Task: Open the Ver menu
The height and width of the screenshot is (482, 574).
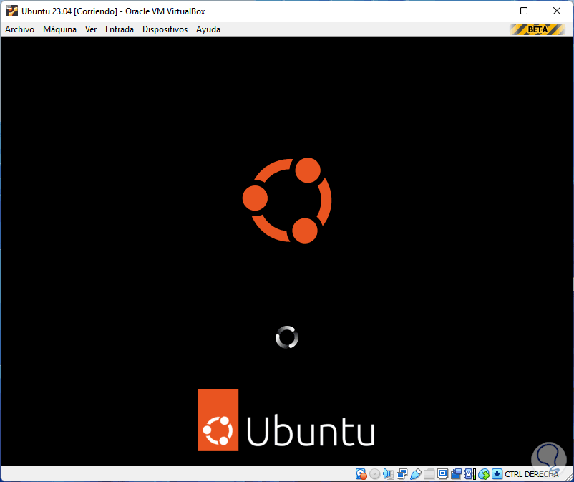Action: 91,29
